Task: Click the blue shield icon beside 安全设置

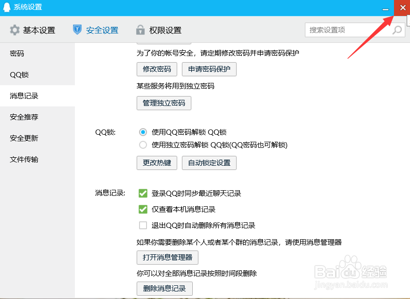Action: (x=77, y=30)
